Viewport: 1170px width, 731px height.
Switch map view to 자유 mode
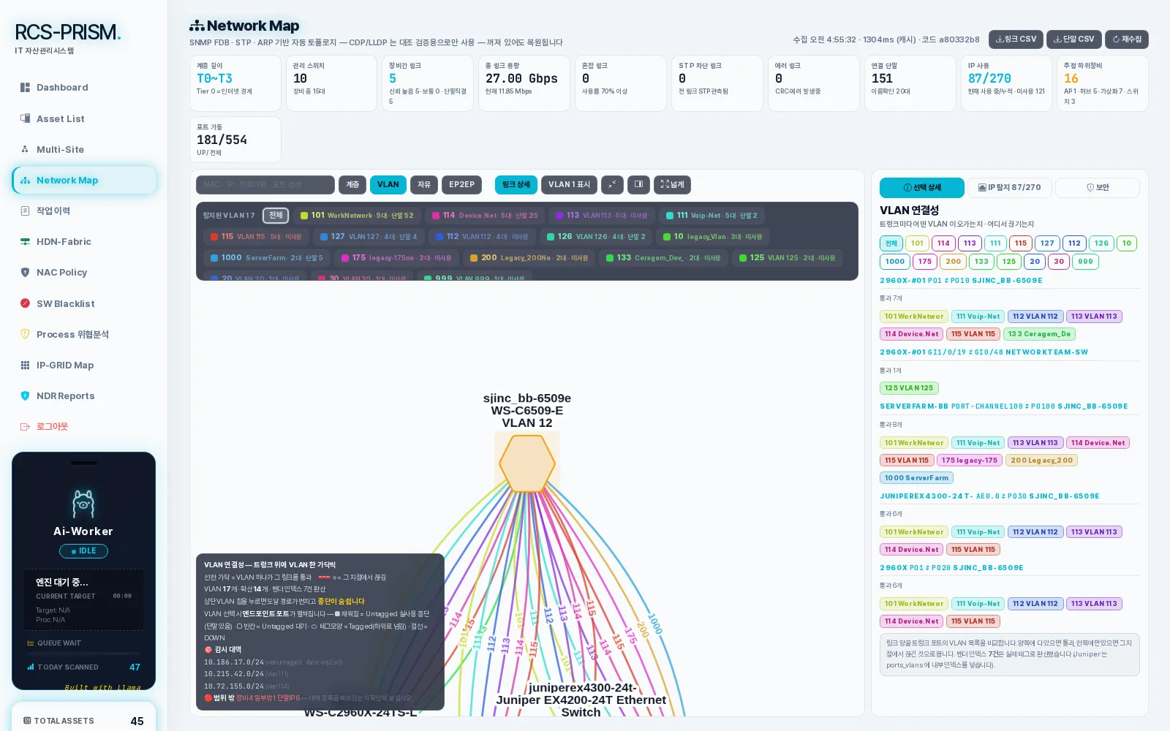(424, 185)
